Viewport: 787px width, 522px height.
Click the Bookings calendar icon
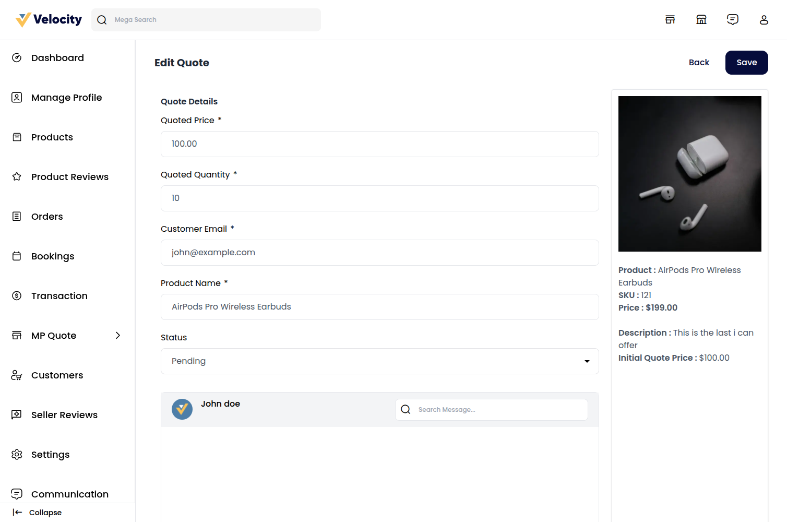click(x=17, y=256)
